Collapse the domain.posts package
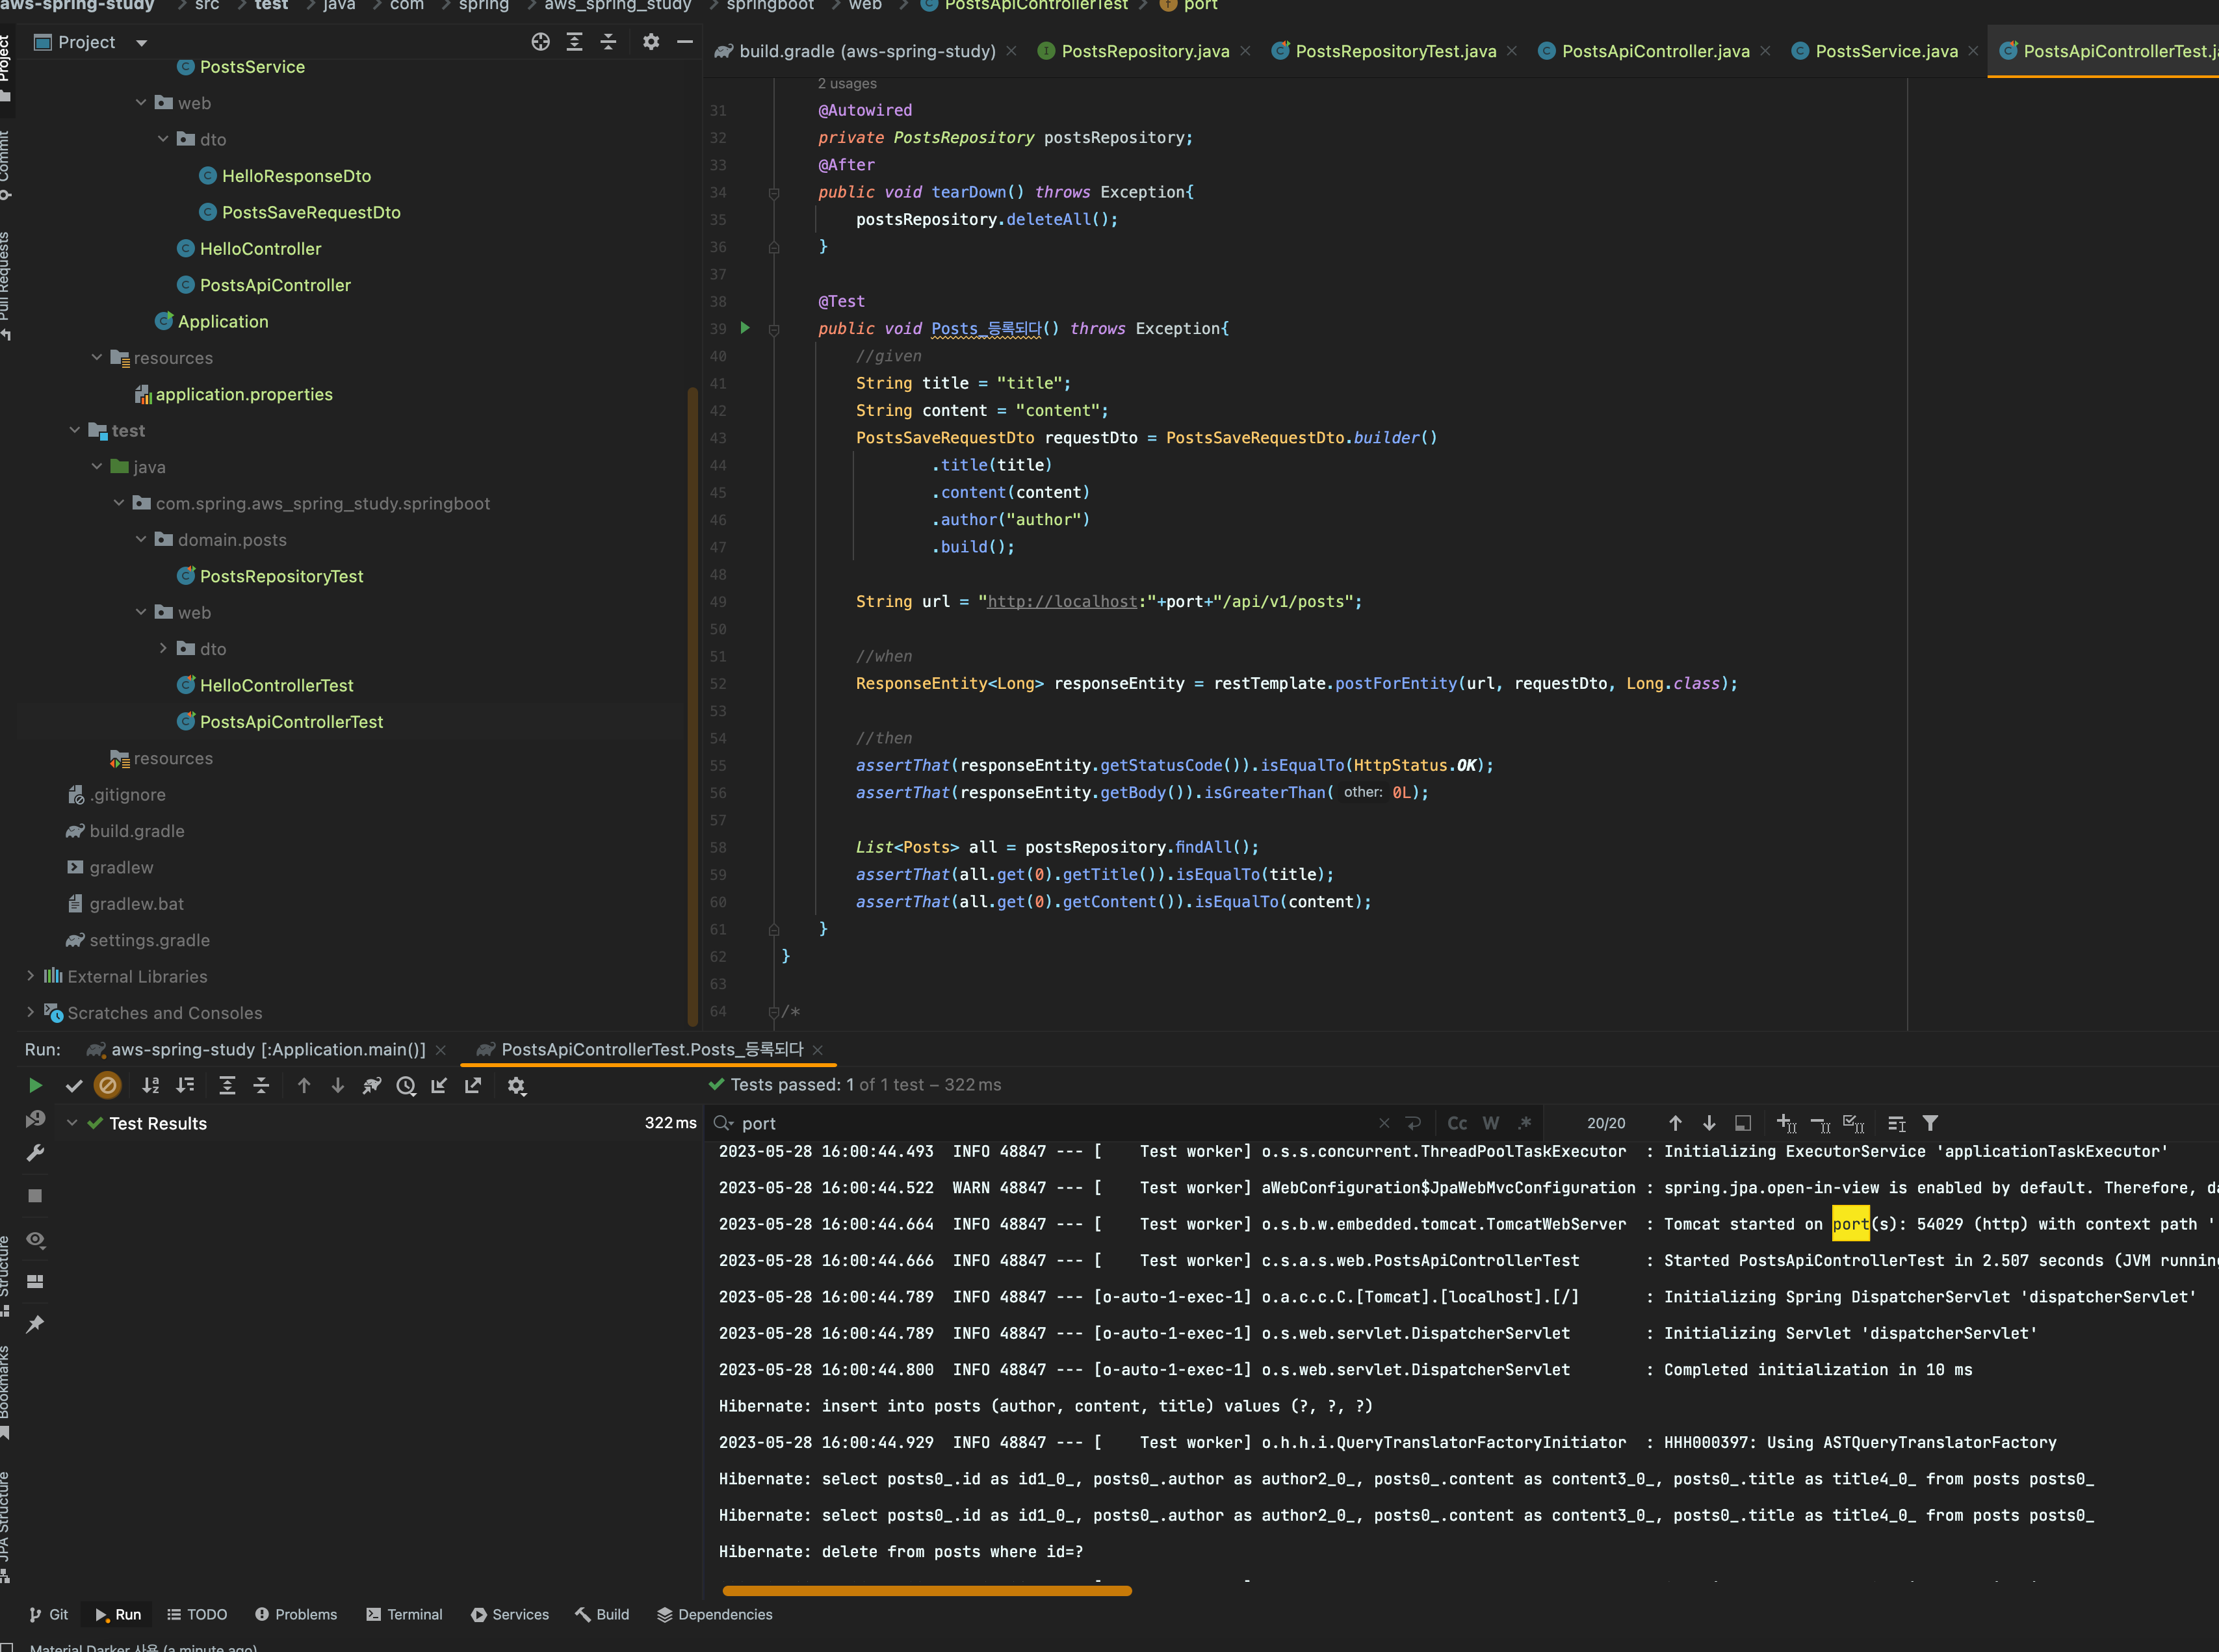 tap(141, 539)
